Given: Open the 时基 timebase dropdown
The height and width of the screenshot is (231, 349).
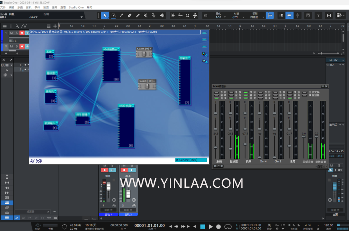Looking at the screenshot, I should 236,17.
